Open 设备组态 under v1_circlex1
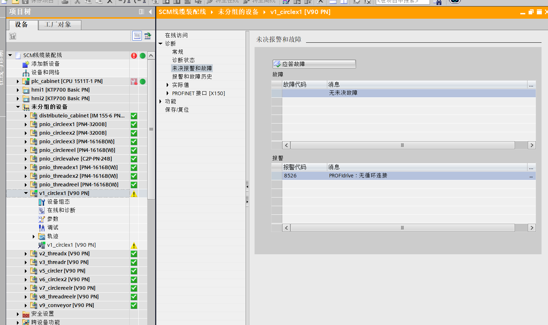This screenshot has height=325, width=548. tap(58, 202)
